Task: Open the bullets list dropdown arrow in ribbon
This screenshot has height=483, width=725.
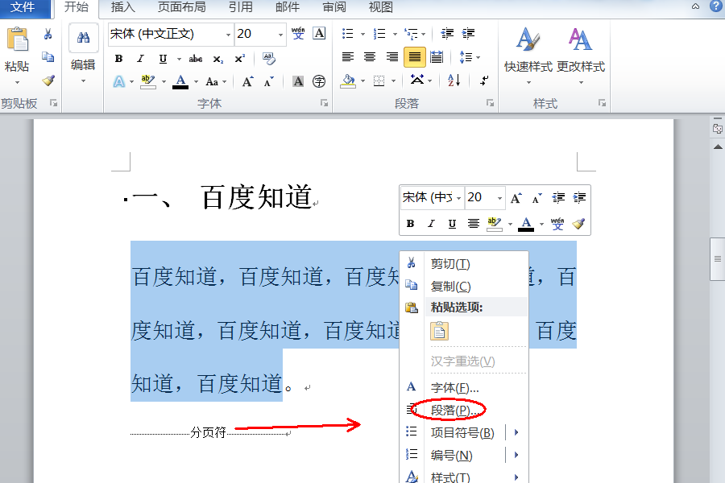Action: 362,34
